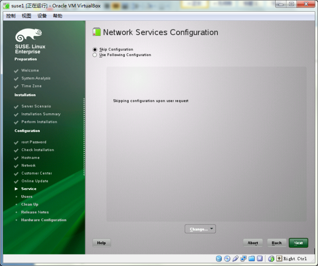This screenshot has height=266, width=318.
Task: Click the hard disks status icon
Action: pos(219,258)
